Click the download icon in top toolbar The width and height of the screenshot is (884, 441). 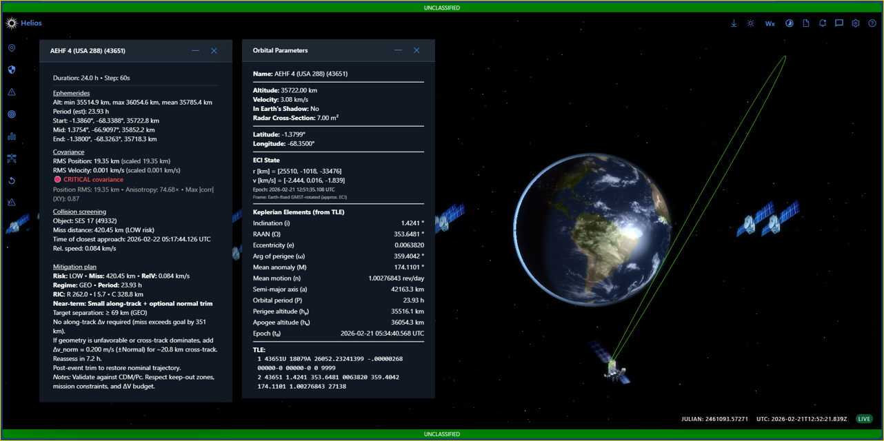tap(734, 23)
